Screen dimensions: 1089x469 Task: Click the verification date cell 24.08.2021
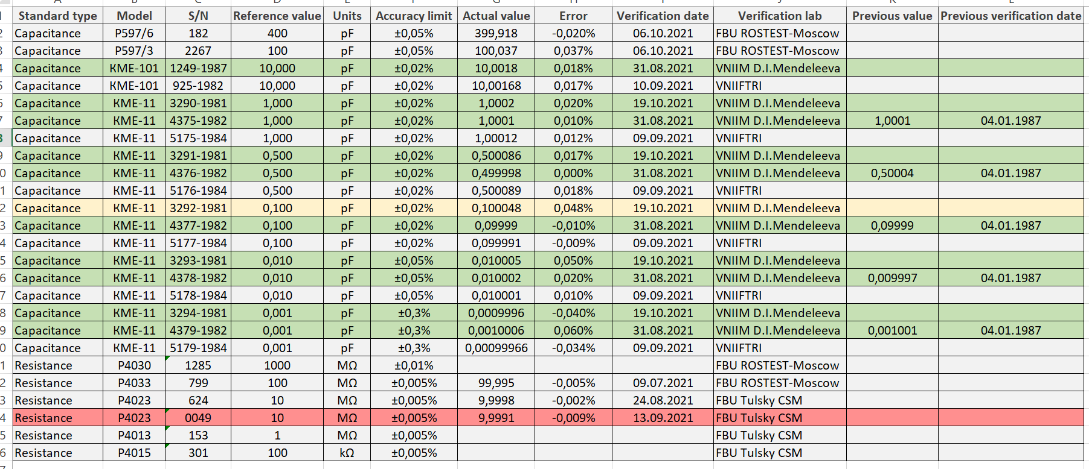pos(663,400)
